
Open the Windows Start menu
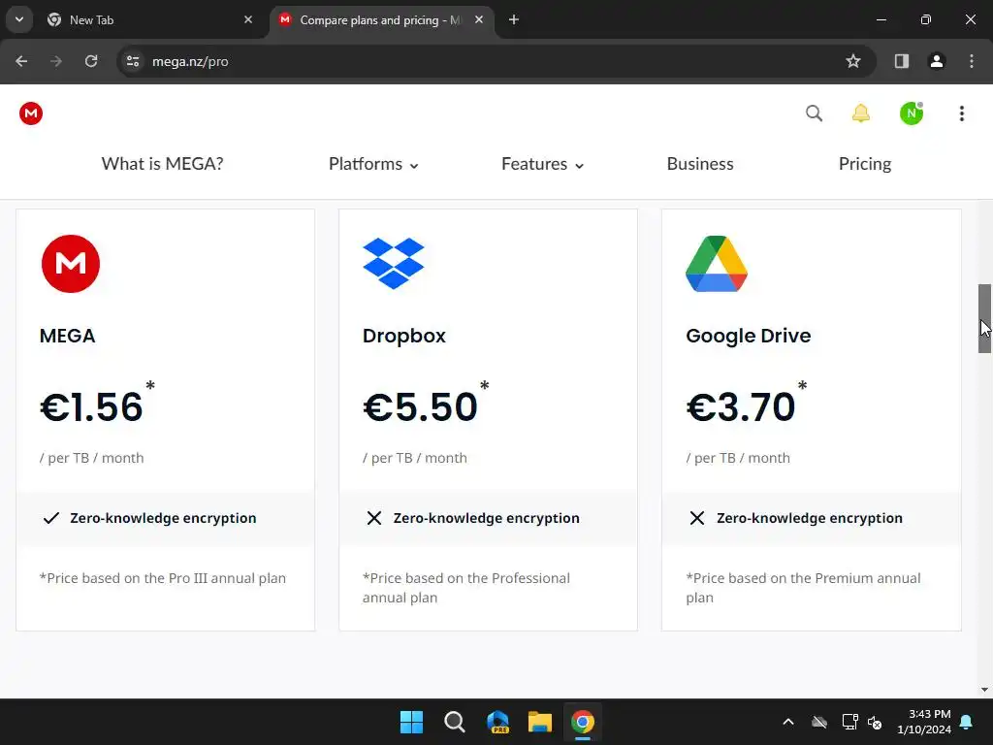tap(411, 722)
